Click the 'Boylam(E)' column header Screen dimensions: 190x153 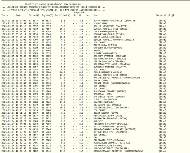47,15
